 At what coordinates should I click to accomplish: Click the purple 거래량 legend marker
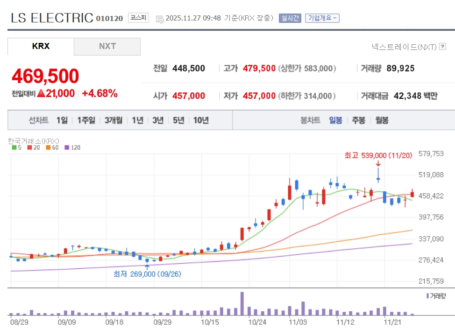427,296
